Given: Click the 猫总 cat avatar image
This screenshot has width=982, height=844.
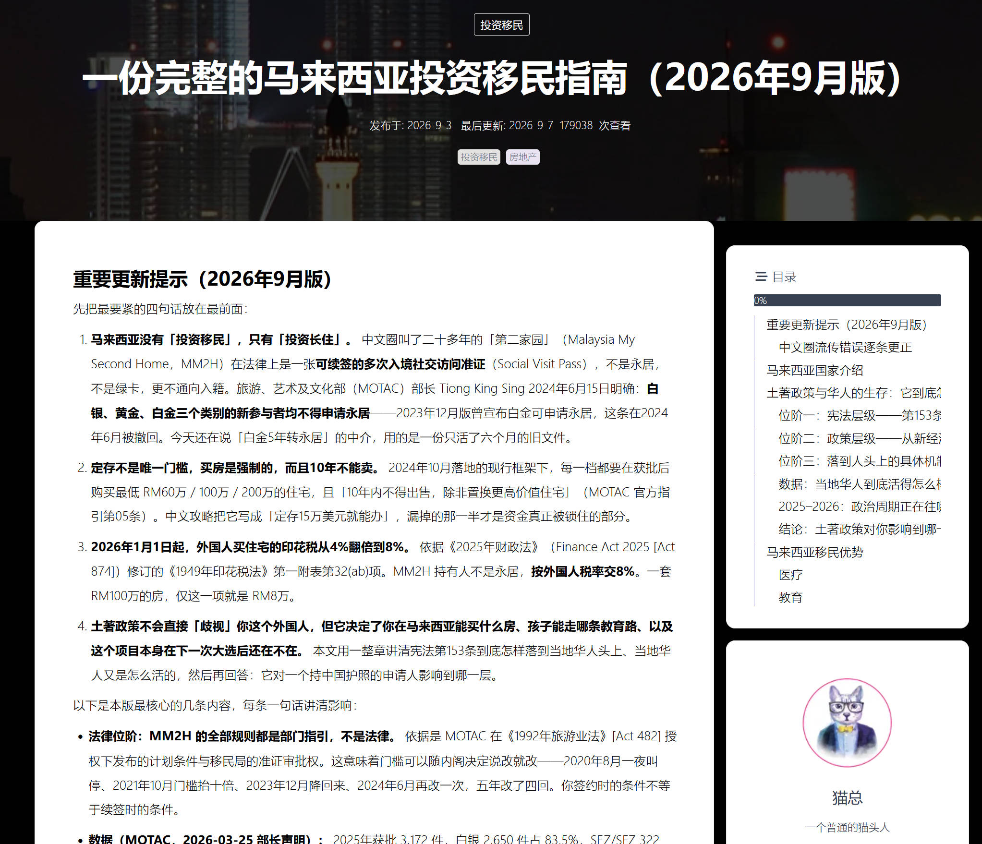Looking at the screenshot, I should [x=847, y=723].
